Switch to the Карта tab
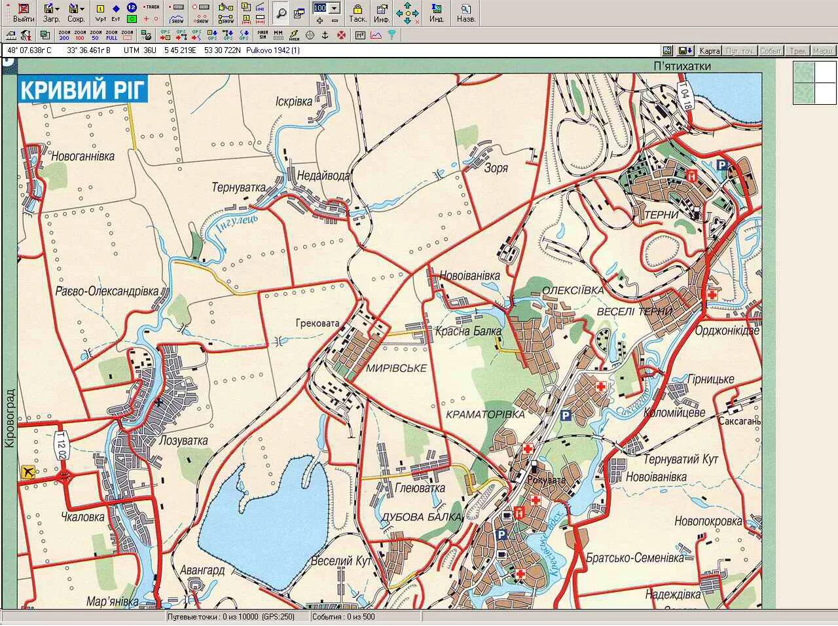 click(710, 50)
